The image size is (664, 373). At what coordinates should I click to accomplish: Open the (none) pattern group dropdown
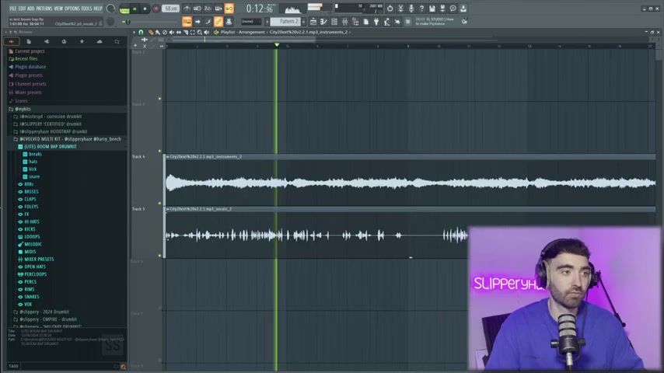[x=251, y=22]
